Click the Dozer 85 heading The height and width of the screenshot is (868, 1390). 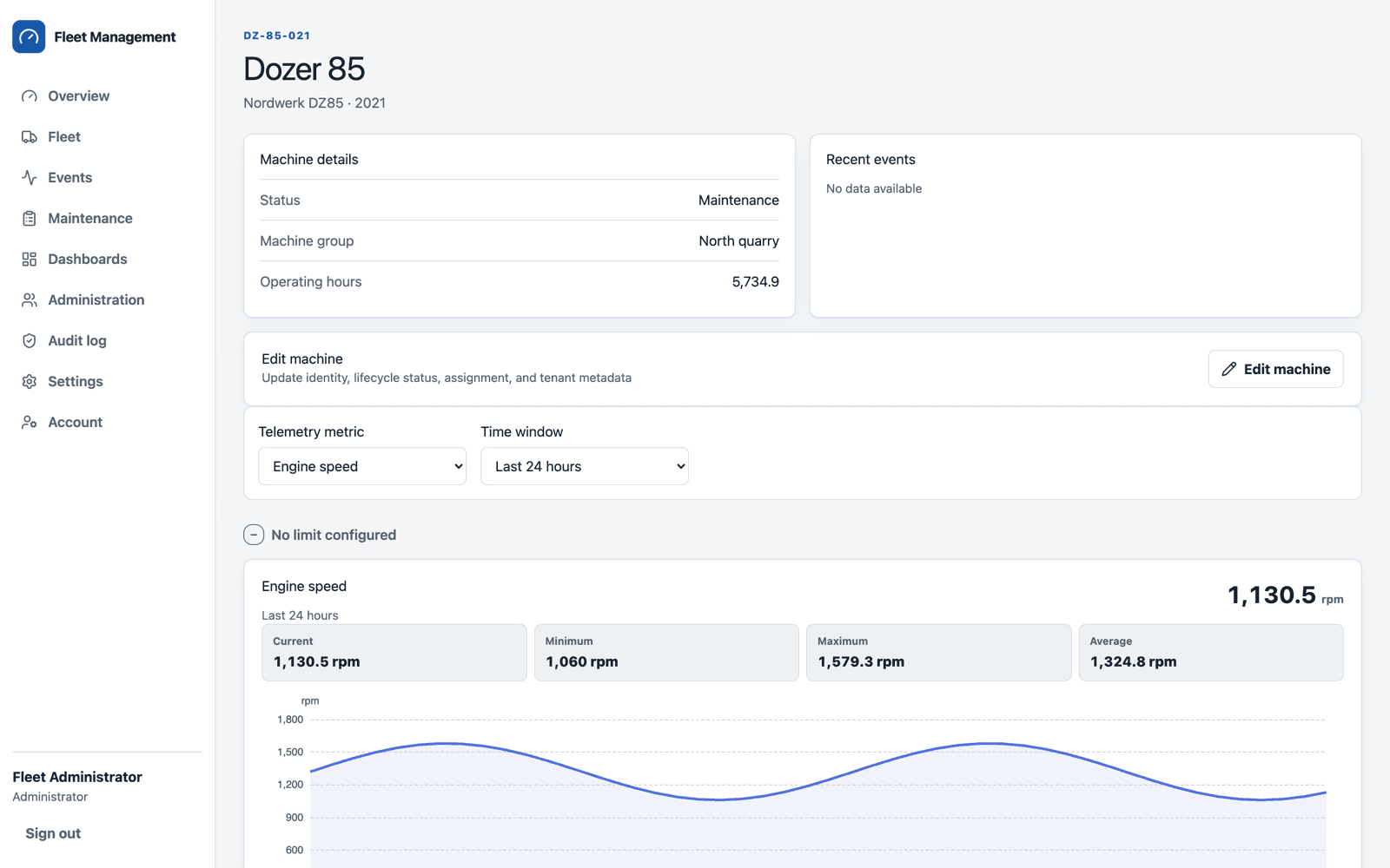coord(304,69)
